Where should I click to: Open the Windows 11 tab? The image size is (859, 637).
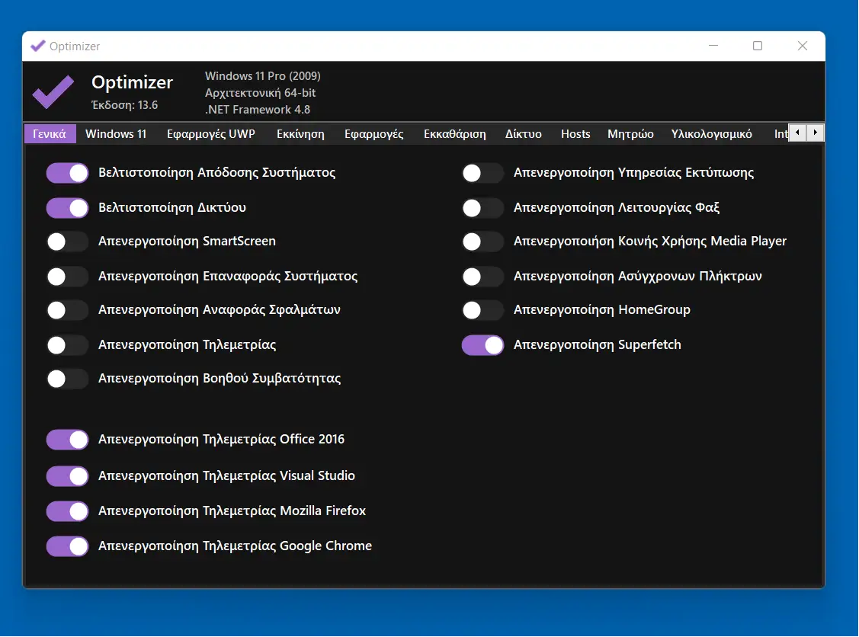coord(116,133)
